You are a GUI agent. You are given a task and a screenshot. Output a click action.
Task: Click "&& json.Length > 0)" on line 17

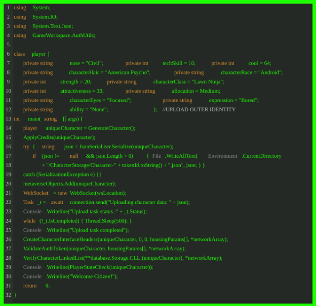point(110,156)
